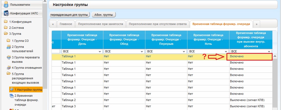
Task: Click the 4.Группа оповещения icon
Action: coord(9,68)
